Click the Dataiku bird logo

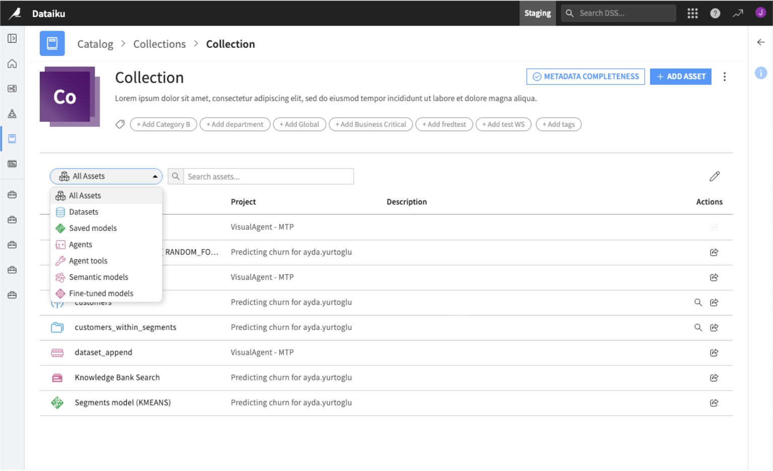[15, 13]
